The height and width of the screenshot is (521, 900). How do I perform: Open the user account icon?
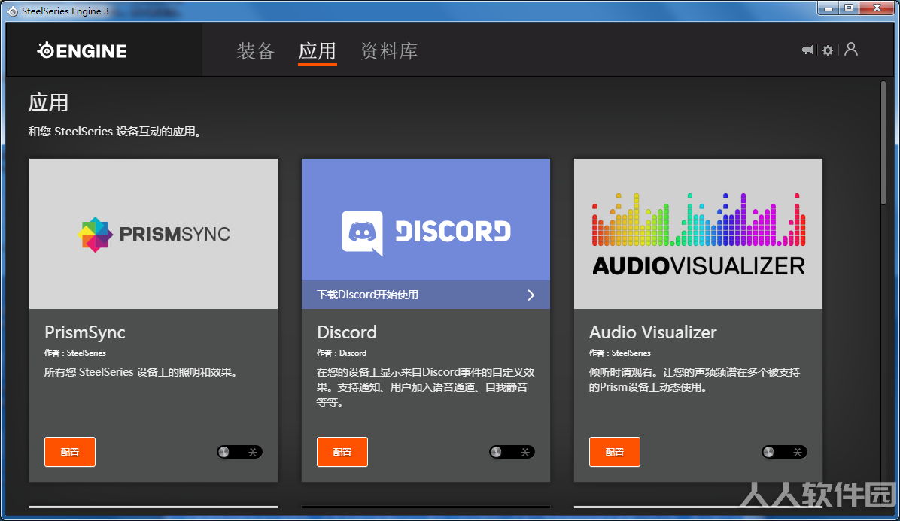point(851,50)
